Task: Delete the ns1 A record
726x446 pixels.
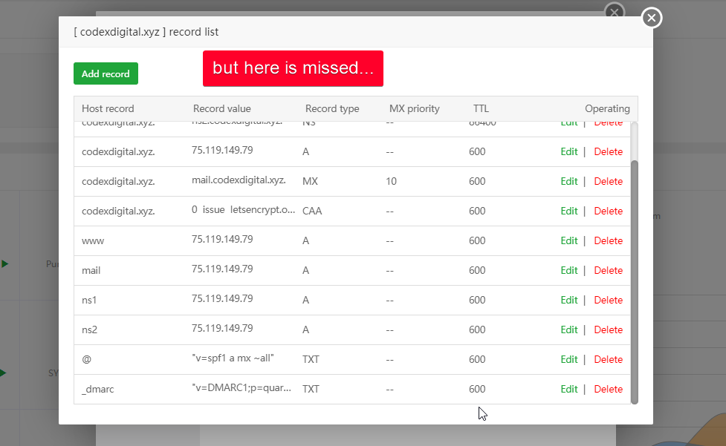Action: click(608, 300)
